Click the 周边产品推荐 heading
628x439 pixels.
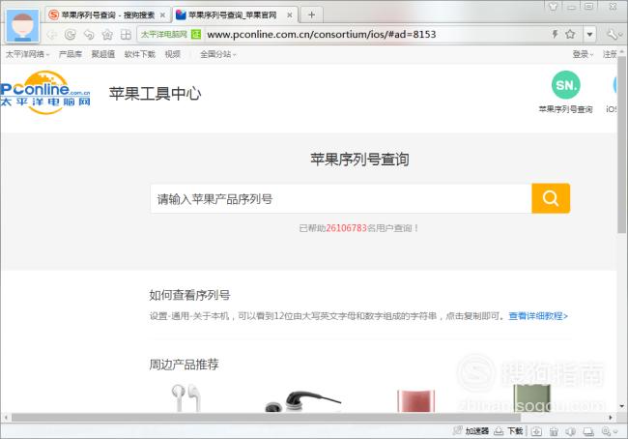pyautogui.click(x=184, y=365)
